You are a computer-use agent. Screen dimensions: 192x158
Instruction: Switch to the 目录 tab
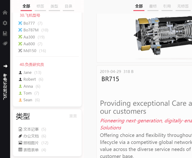tap(69, 6)
